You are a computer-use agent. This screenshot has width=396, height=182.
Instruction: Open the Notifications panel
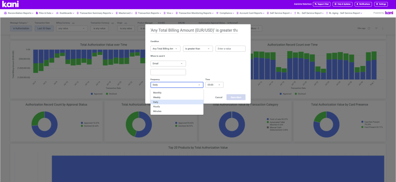point(362,4)
